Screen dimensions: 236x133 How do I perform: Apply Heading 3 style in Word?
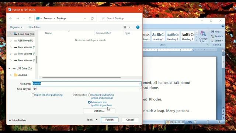click(188, 36)
